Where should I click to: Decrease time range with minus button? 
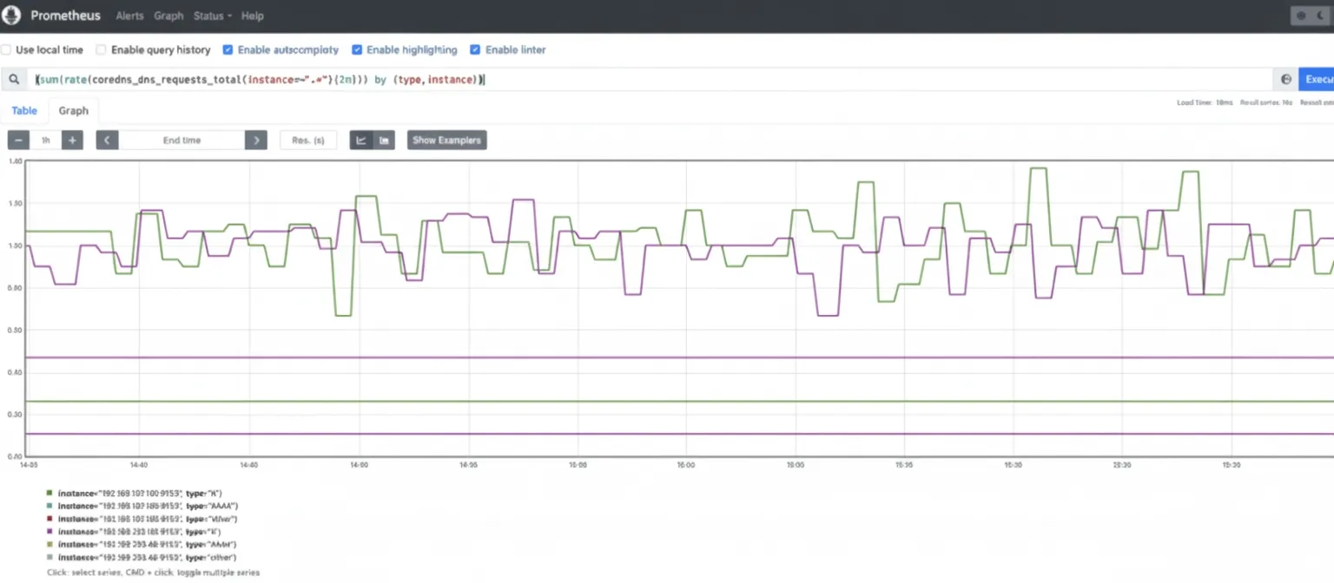tap(18, 140)
